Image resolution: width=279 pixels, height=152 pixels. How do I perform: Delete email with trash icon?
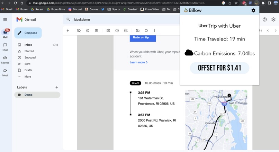96,30
